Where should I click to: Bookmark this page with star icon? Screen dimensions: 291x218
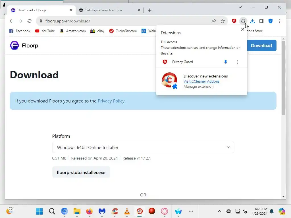point(223,21)
